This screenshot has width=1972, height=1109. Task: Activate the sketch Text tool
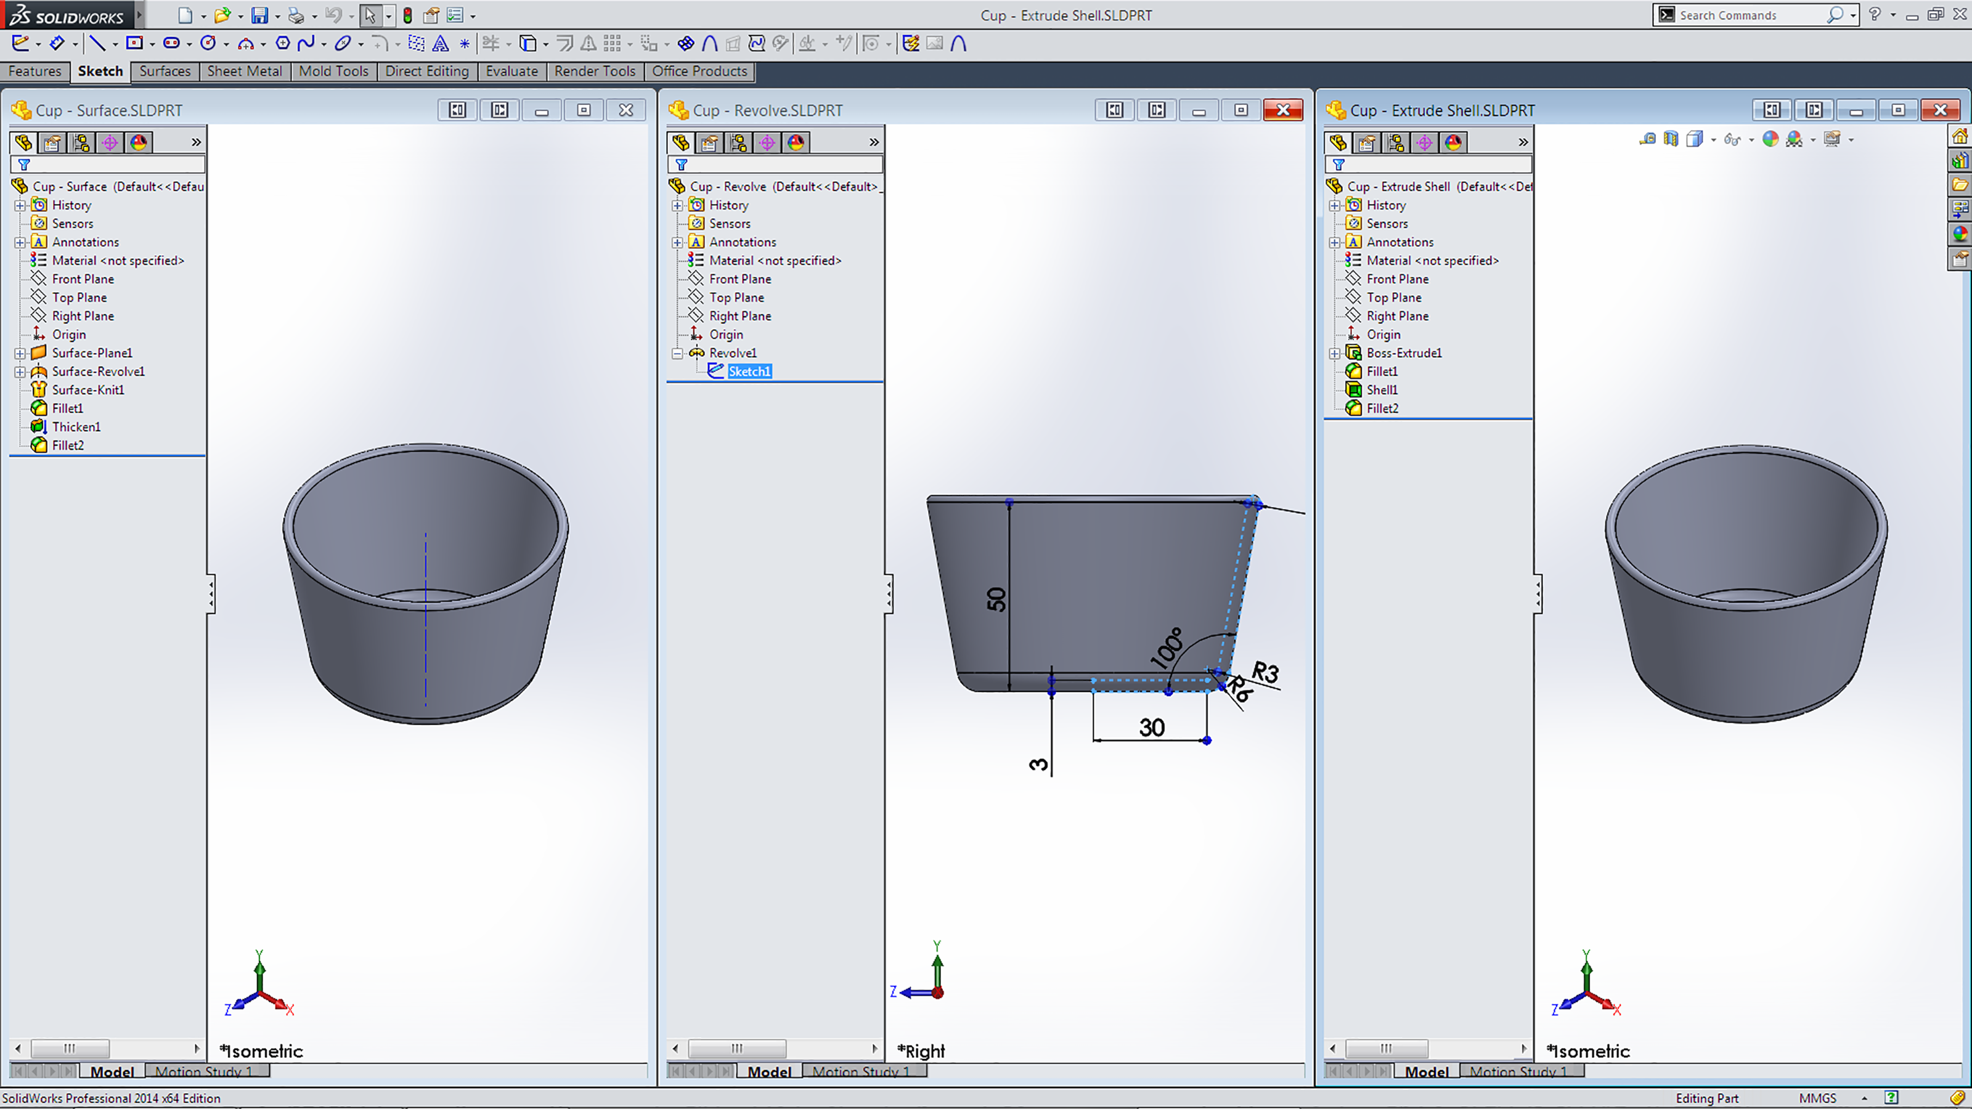[441, 44]
